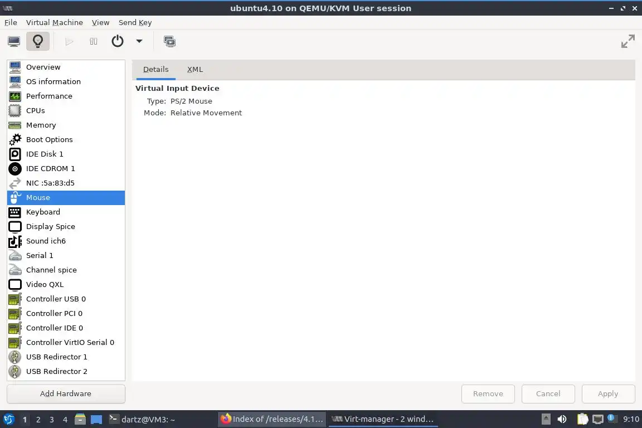This screenshot has height=428, width=642.
Task: Select USB Redirector 2 entry
Action: [x=66, y=372]
